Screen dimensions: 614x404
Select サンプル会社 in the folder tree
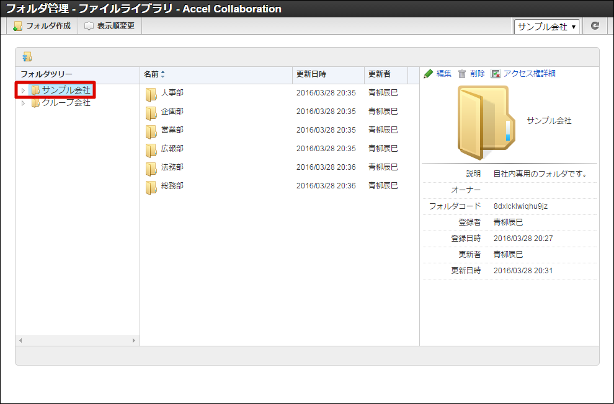pos(66,90)
